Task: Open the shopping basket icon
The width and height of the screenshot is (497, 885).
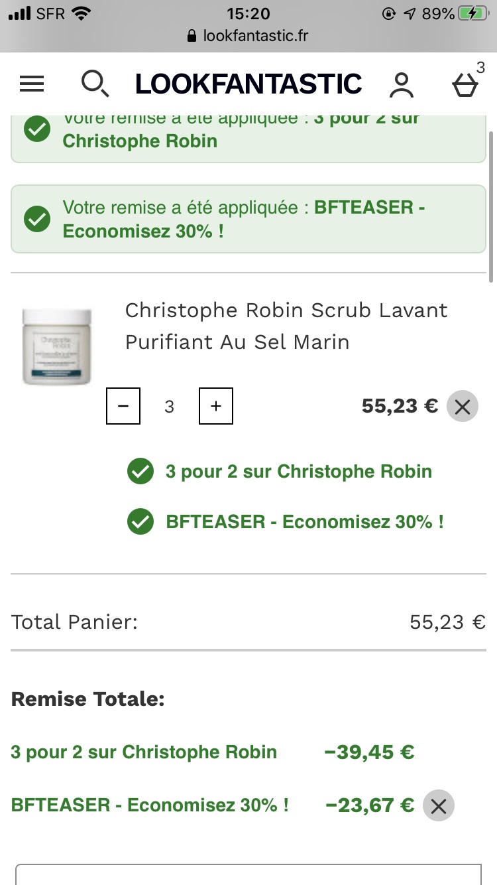Action: (x=465, y=85)
